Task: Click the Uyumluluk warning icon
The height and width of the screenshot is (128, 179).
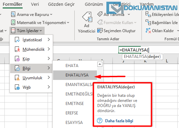Action: click(17, 78)
